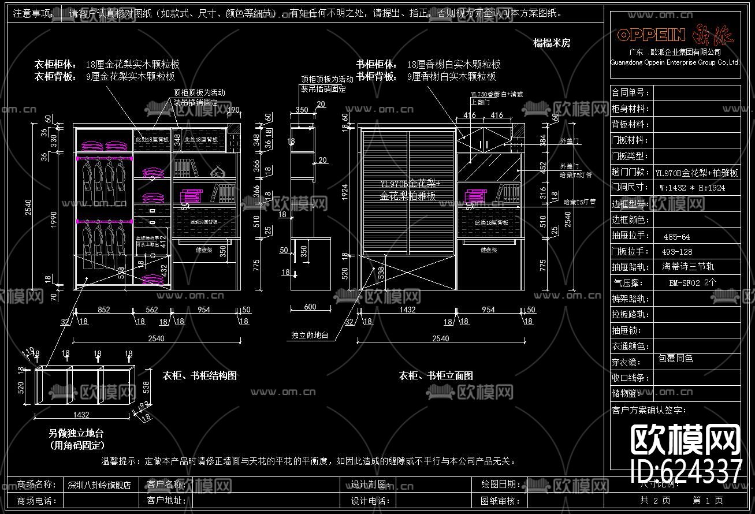The height and width of the screenshot is (514, 755).
Task: Click the '衣柜、书柜立面图' drawing title
Action: (x=436, y=375)
